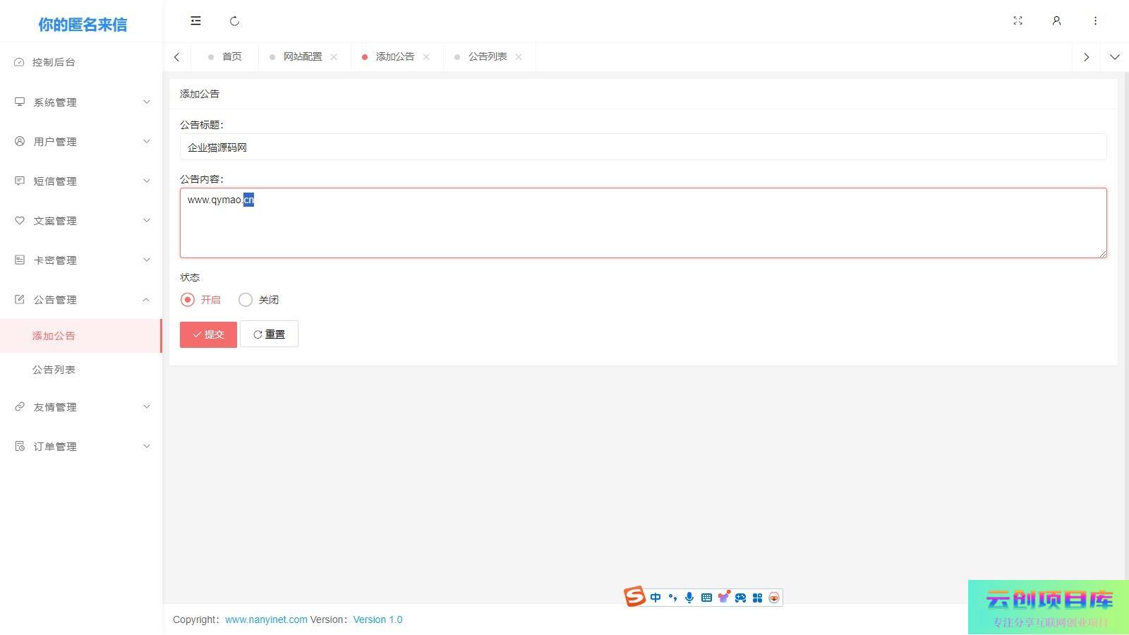Click the 提交 submit button
1129x635 pixels.
pos(208,334)
